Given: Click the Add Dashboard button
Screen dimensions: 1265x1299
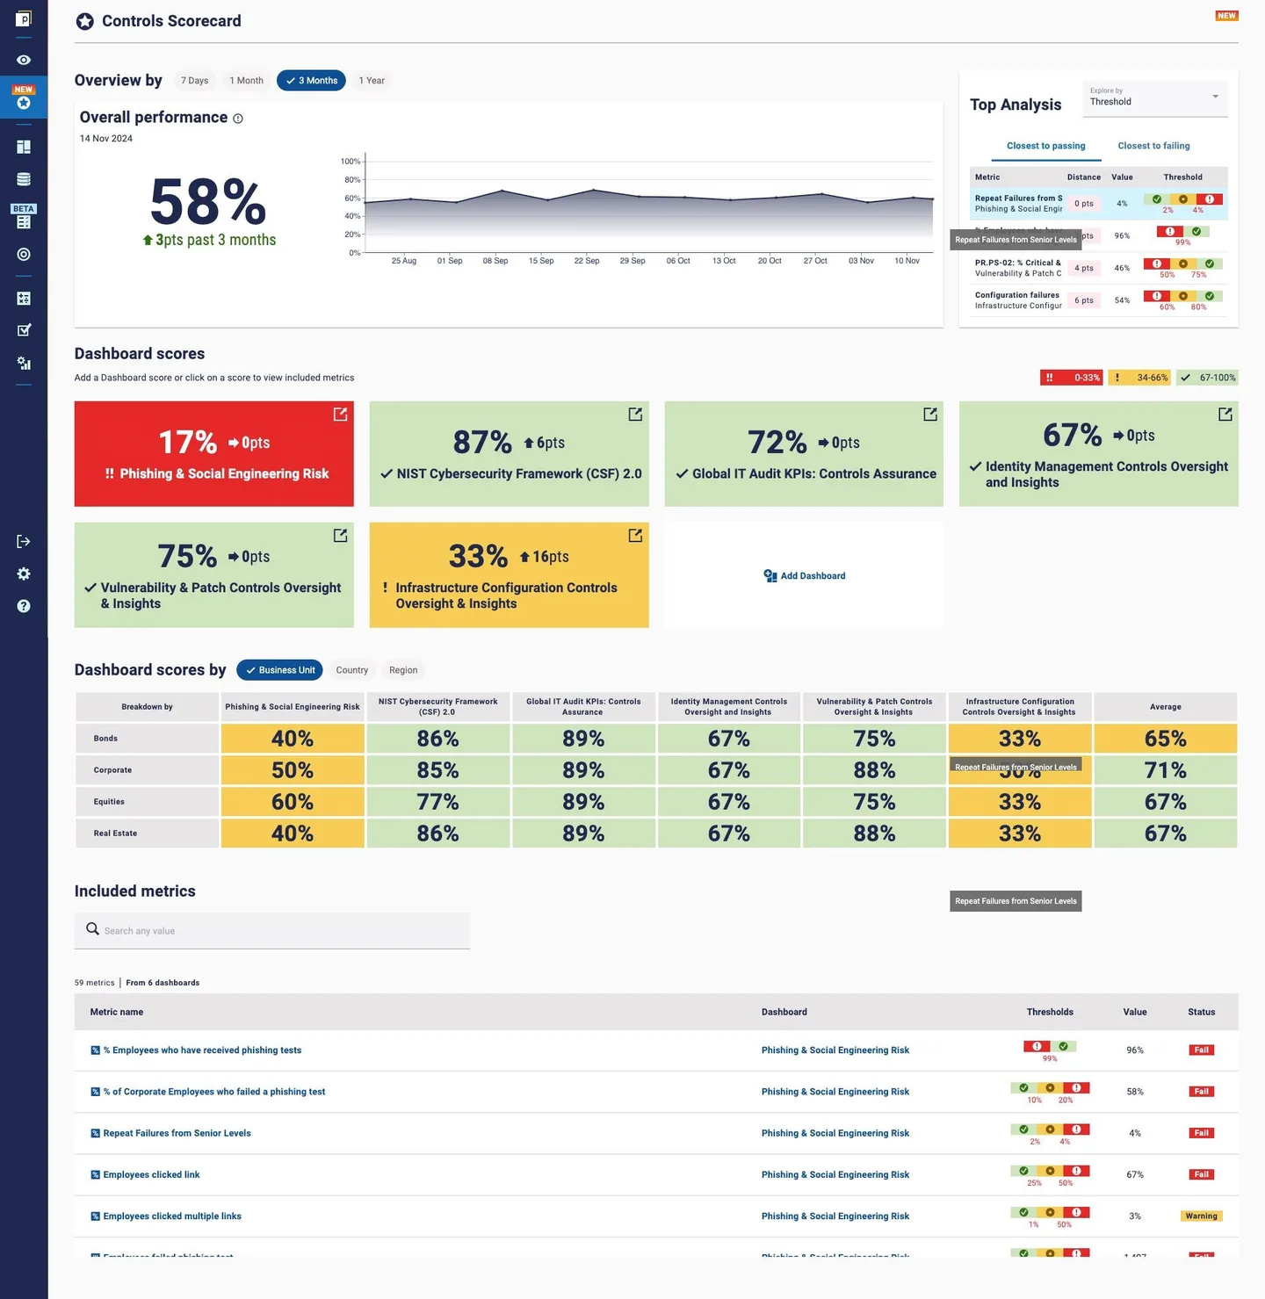Looking at the screenshot, I should [805, 576].
